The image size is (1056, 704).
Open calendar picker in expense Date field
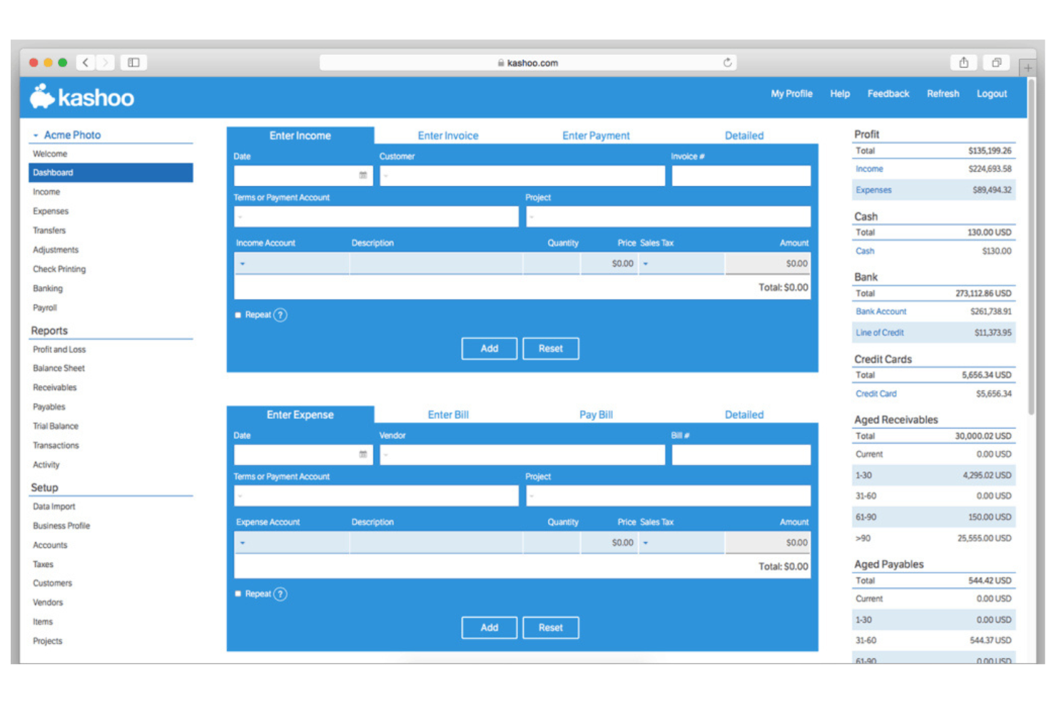(x=364, y=454)
